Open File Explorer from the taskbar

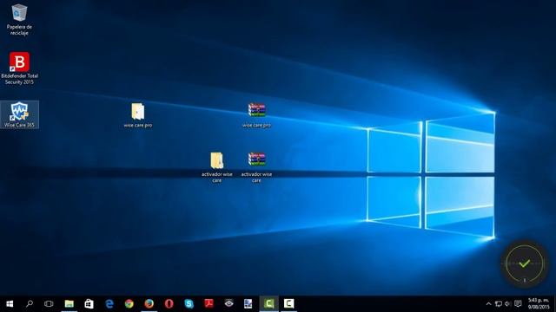69,304
